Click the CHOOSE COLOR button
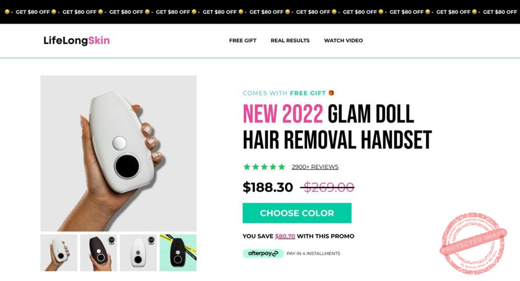 point(297,213)
